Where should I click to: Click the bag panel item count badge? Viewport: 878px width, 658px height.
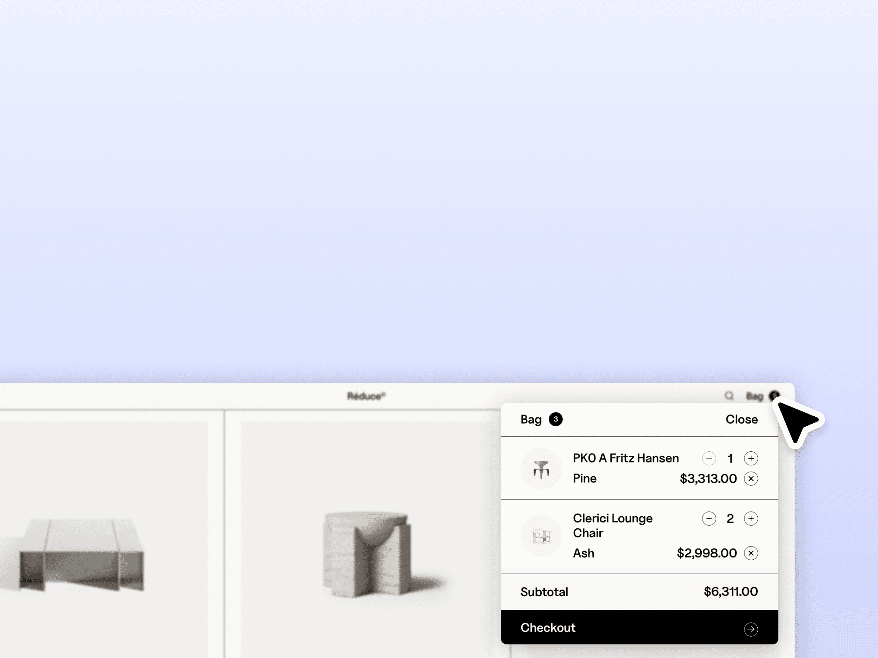555,419
